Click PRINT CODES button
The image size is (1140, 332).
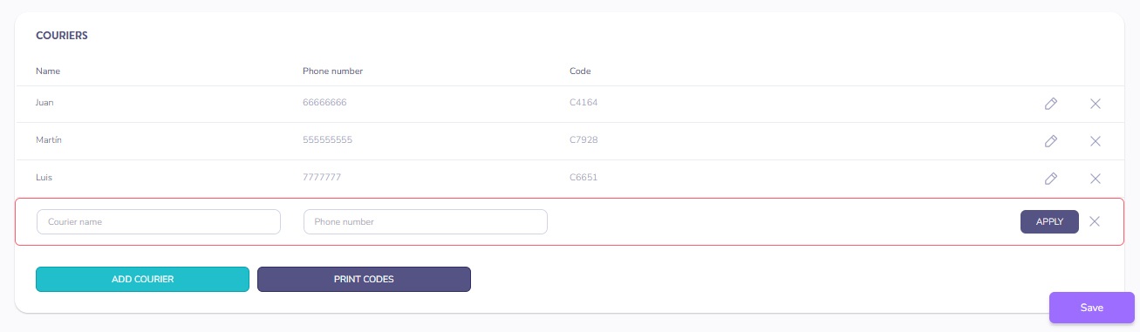[x=364, y=280]
